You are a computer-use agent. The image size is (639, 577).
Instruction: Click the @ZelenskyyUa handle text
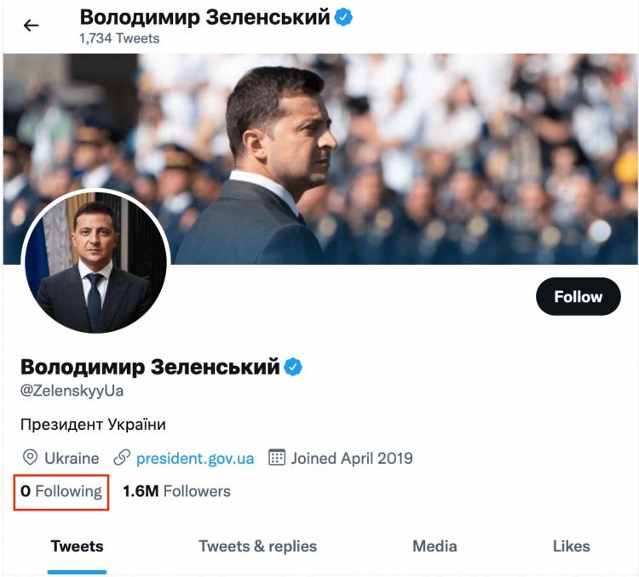click(x=72, y=391)
